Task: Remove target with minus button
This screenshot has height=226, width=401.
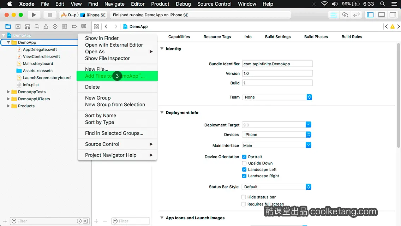Action: [105, 221]
